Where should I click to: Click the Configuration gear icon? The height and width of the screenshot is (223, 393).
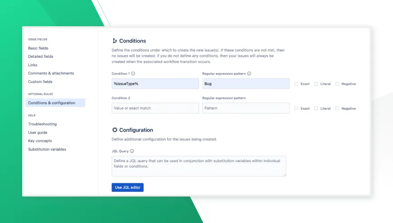(115, 130)
